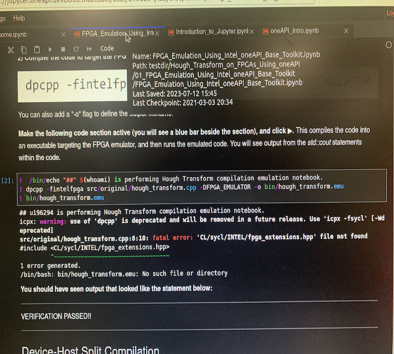This screenshot has width=394, height=354.
Task: Click the Logout control in the top-right corner
Action: tap(391, 13)
